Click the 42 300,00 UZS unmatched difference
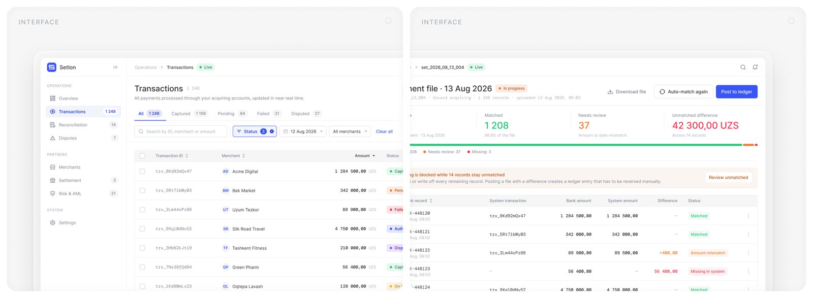Screen dimensions: 813x298 coord(705,125)
